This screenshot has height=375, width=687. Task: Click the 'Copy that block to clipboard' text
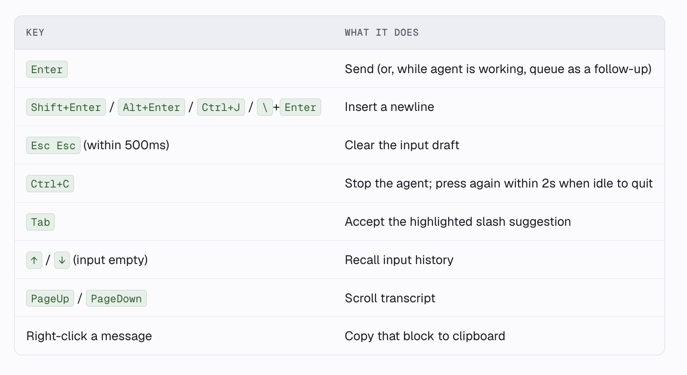coord(425,336)
